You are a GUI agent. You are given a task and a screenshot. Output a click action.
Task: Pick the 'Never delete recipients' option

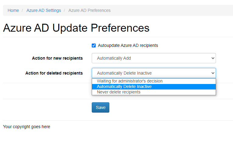118,92
